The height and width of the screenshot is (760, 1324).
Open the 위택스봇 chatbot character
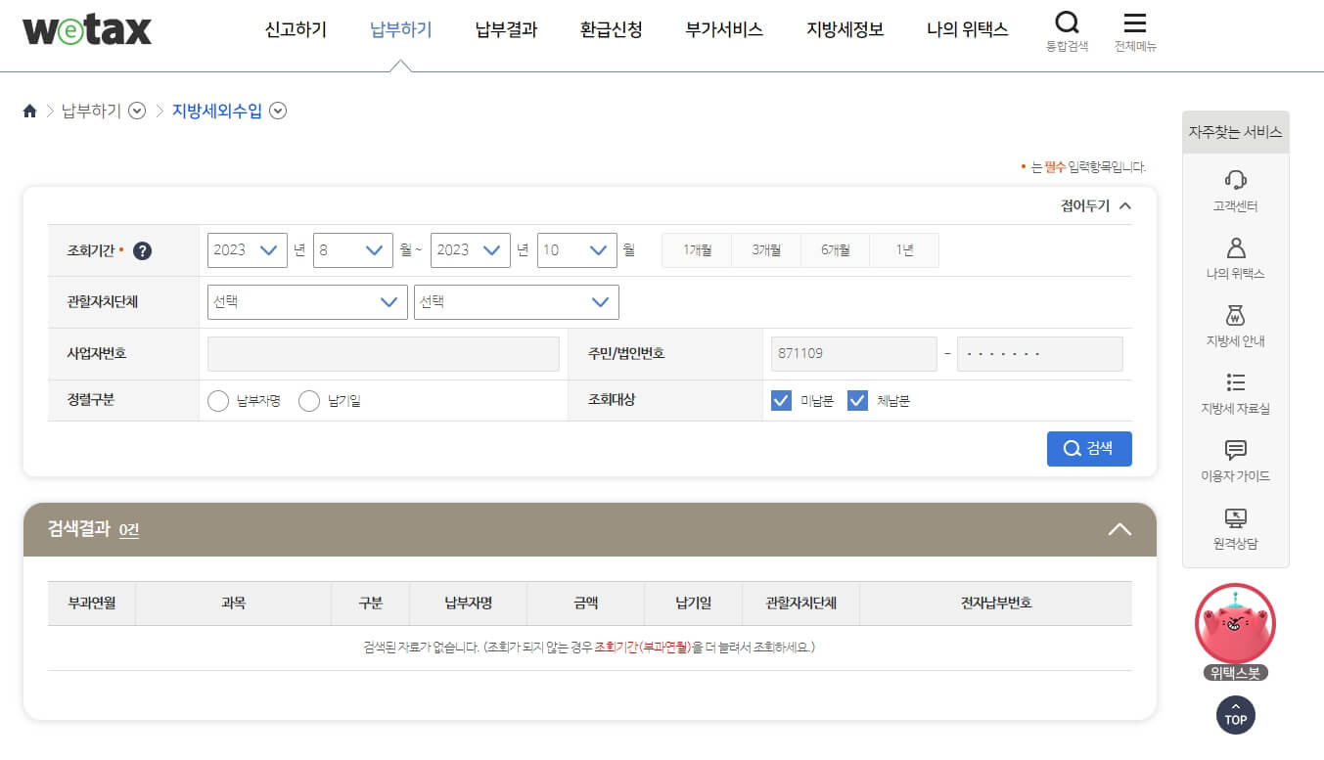1235,624
